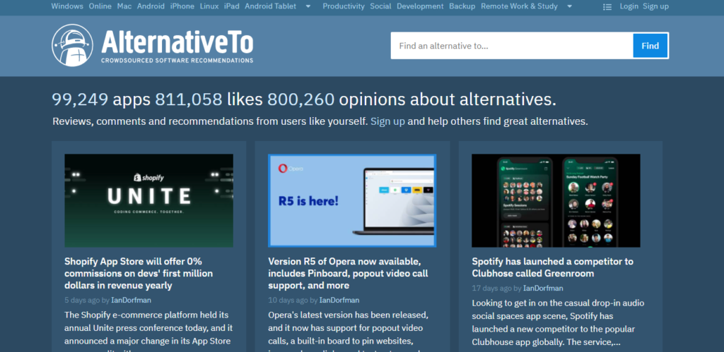Open the Spotify Clubhouse competitor Greenroom headline
This screenshot has height=352, width=724.
click(553, 267)
